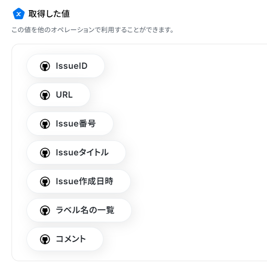Click the word オペレーション in the description

(x=73, y=30)
